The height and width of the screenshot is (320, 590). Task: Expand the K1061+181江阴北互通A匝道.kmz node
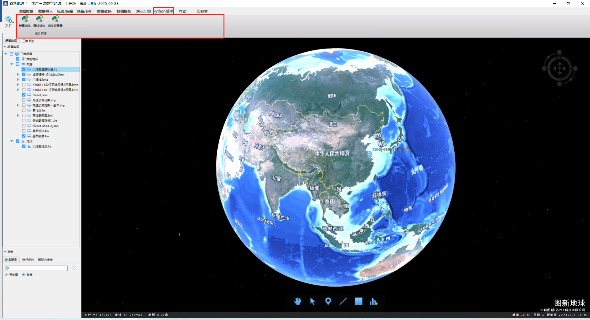tap(18, 90)
